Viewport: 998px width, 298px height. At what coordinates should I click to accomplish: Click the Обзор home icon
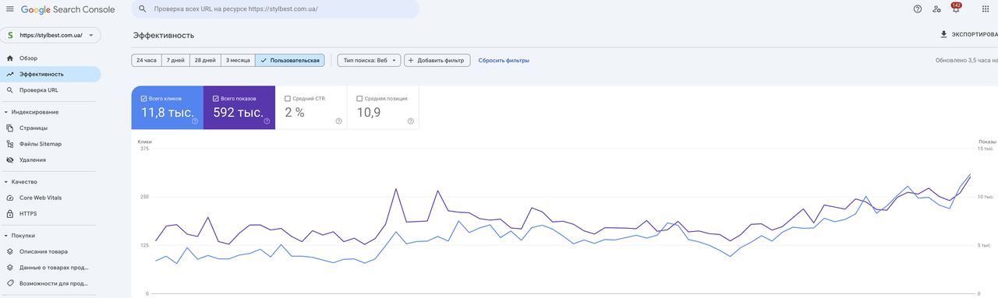tap(10, 58)
